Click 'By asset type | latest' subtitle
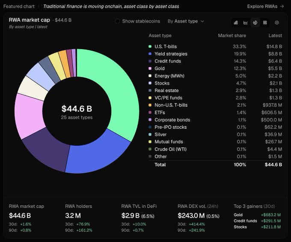The width and height of the screenshot is (291, 242). point(28,27)
